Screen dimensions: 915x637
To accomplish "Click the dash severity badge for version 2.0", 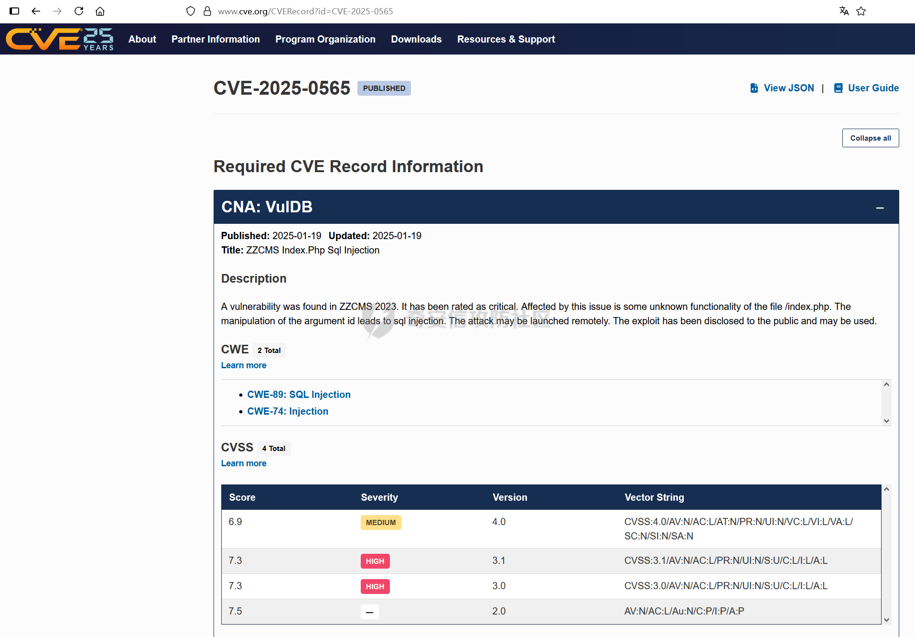I will tap(369, 612).
